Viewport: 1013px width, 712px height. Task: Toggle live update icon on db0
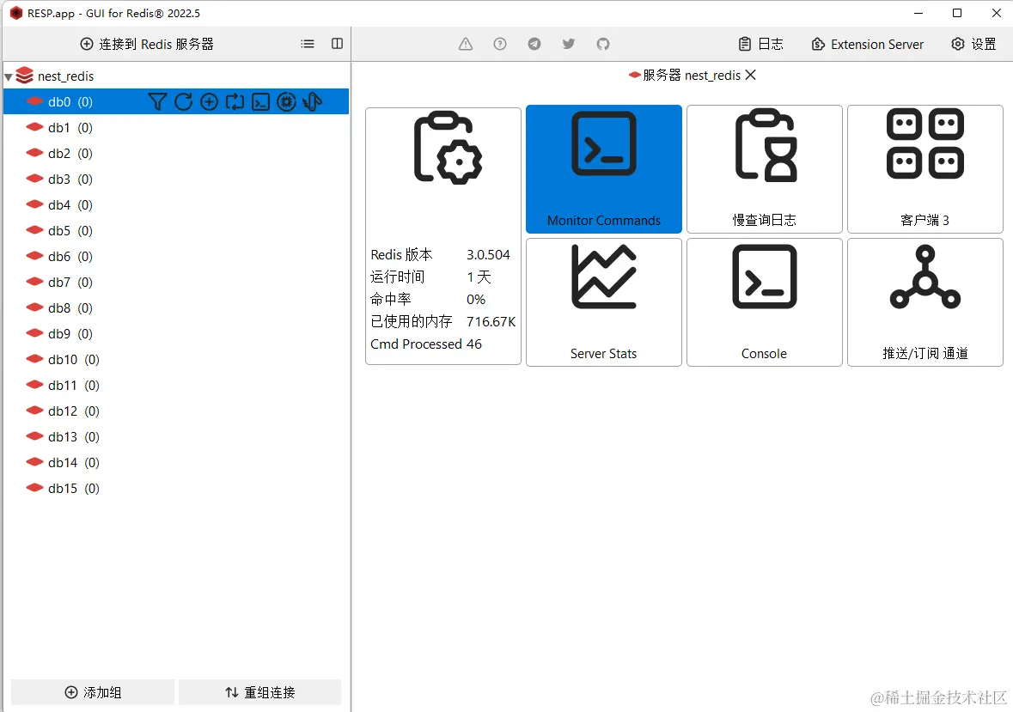[235, 102]
